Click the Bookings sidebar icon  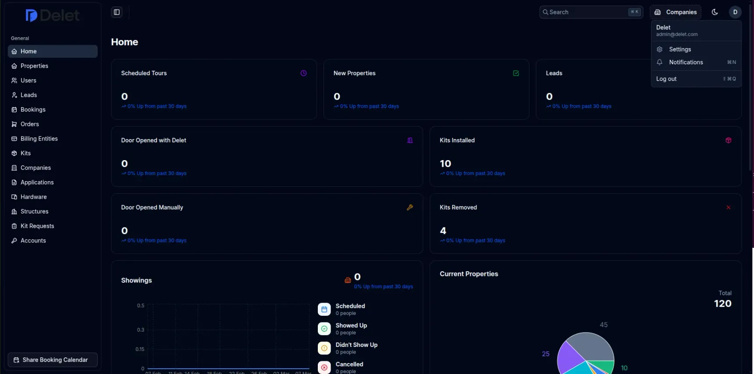(x=14, y=110)
